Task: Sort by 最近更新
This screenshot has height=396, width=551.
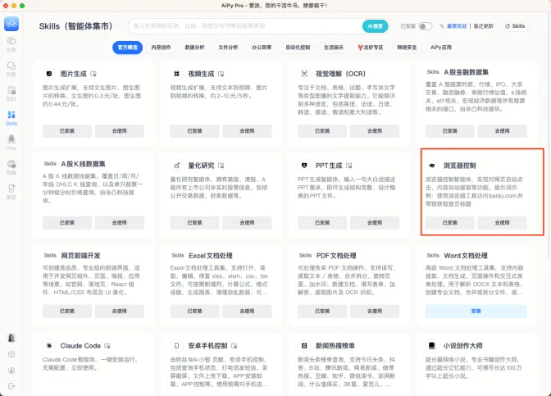Action: 483,26
